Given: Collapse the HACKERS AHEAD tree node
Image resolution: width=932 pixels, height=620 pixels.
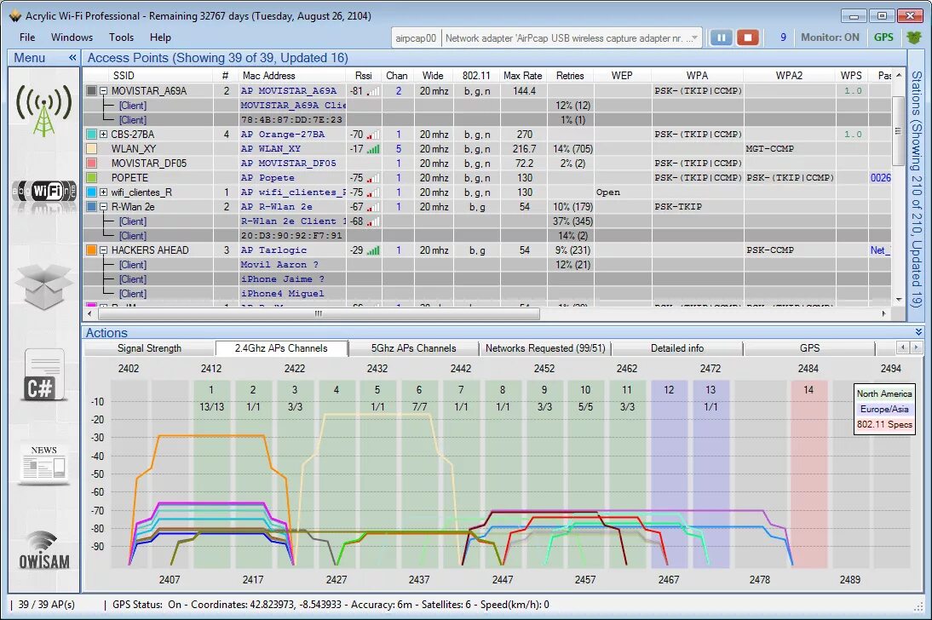Looking at the screenshot, I should 103,250.
